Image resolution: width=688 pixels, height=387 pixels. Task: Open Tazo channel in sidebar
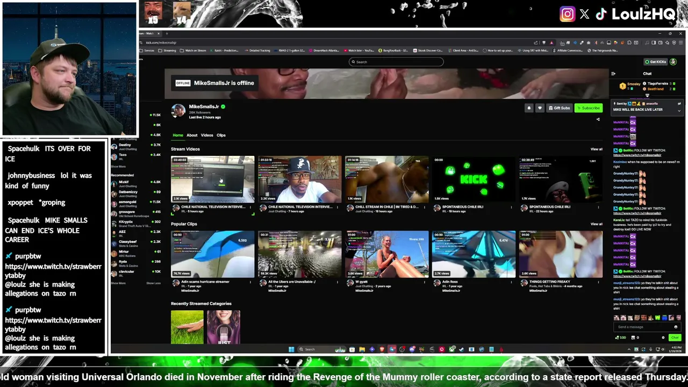(134, 156)
